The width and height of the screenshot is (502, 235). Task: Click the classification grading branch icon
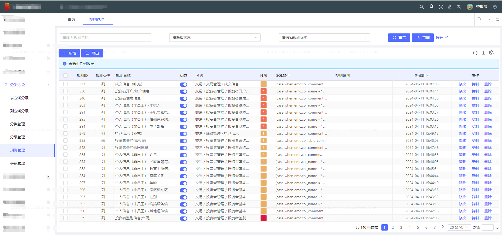point(6,85)
